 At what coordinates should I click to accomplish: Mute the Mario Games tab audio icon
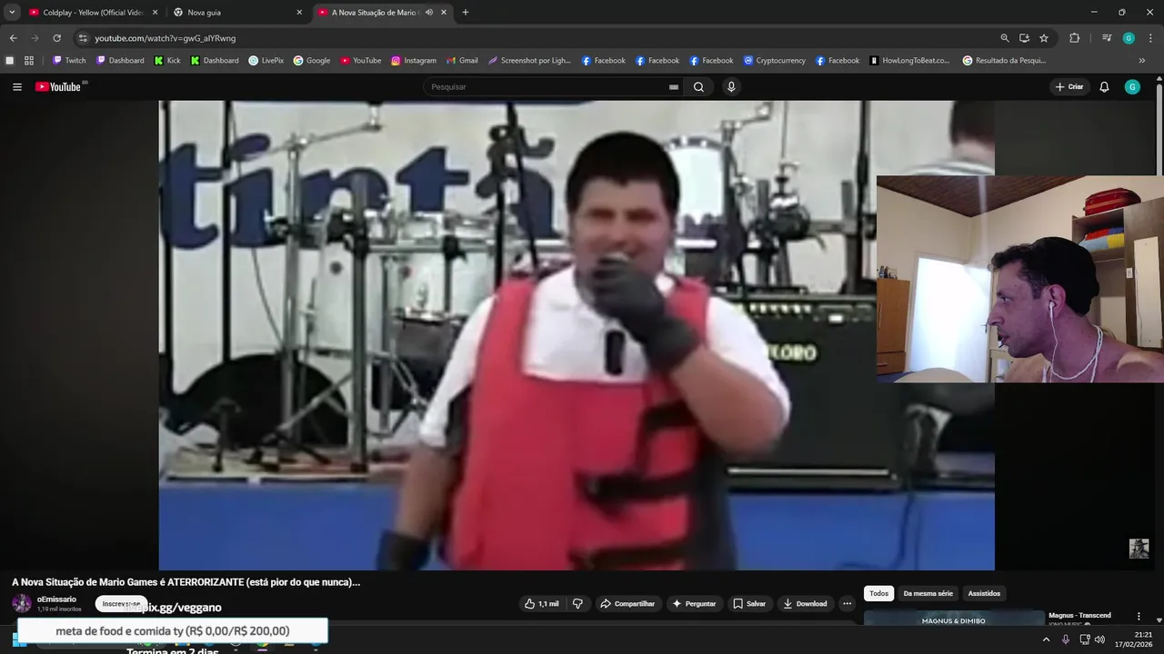tap(428, 13)
